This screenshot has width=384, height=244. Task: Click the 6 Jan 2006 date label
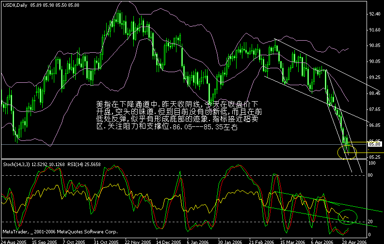pyautogui.click(x=198, y=242)
